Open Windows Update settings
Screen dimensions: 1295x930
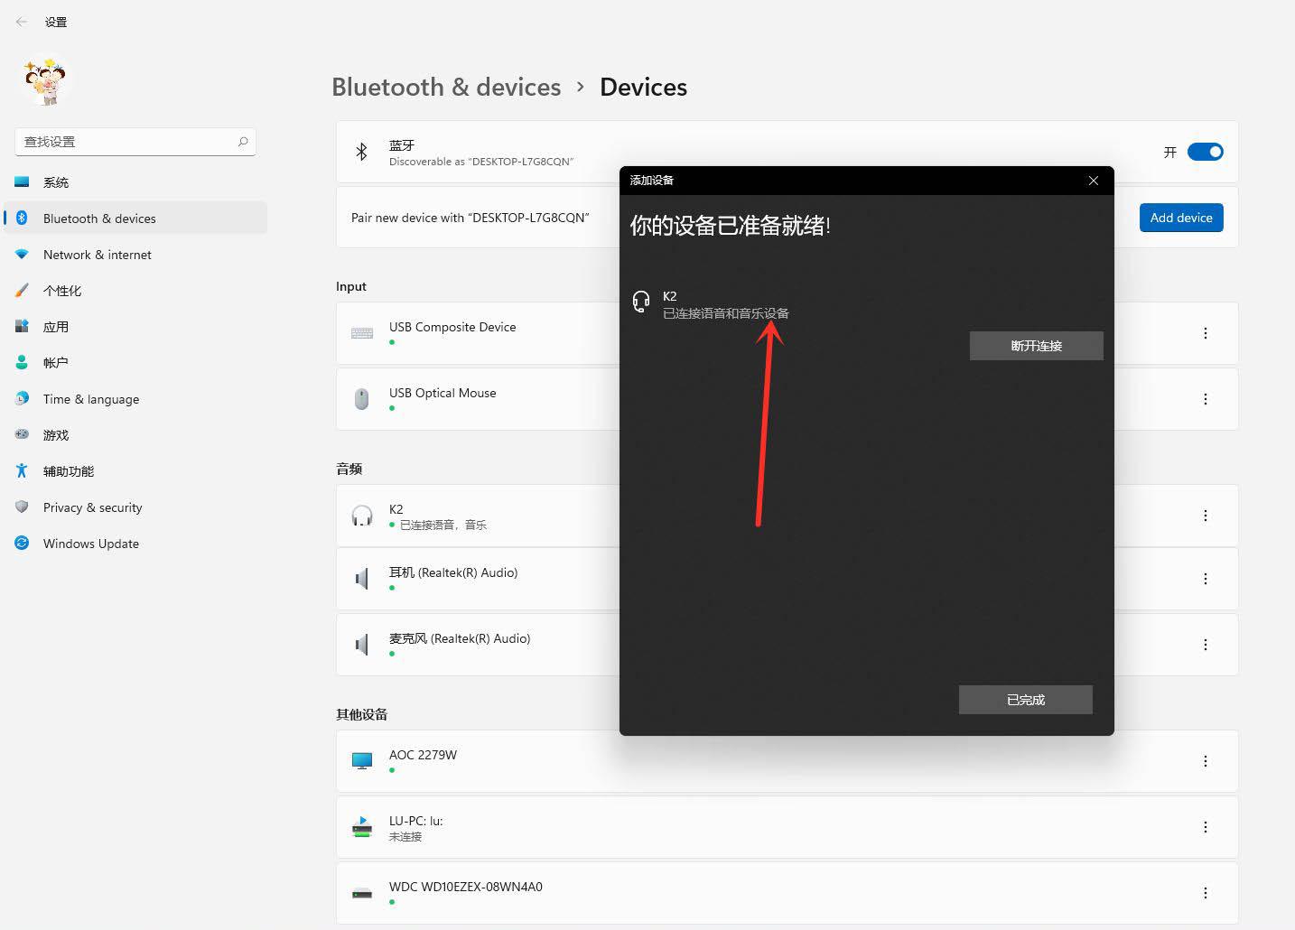135,544
